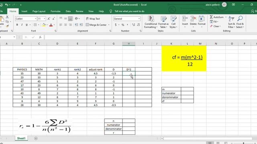
Task: Open Font dialog launcher
Action: coord(55,31)
